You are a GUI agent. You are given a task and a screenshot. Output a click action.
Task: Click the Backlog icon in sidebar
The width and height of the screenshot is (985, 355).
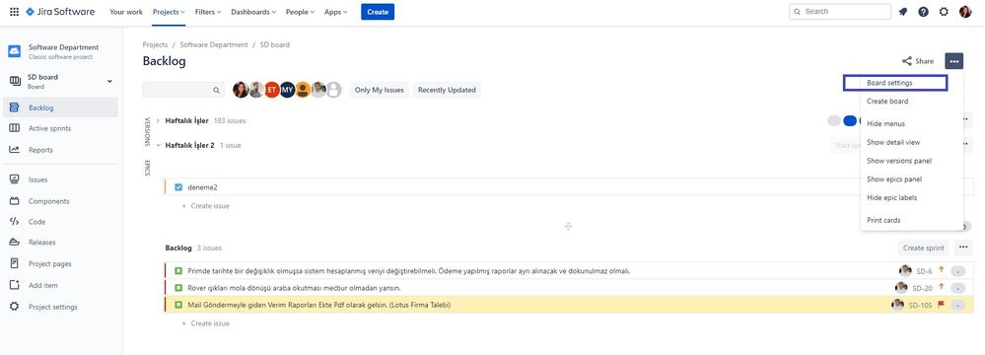click(x=14, y=108)
